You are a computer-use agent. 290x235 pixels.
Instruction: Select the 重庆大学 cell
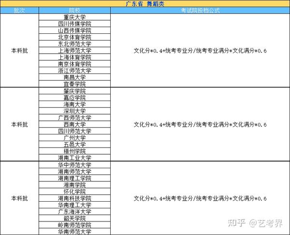click(x=74, y=17)
